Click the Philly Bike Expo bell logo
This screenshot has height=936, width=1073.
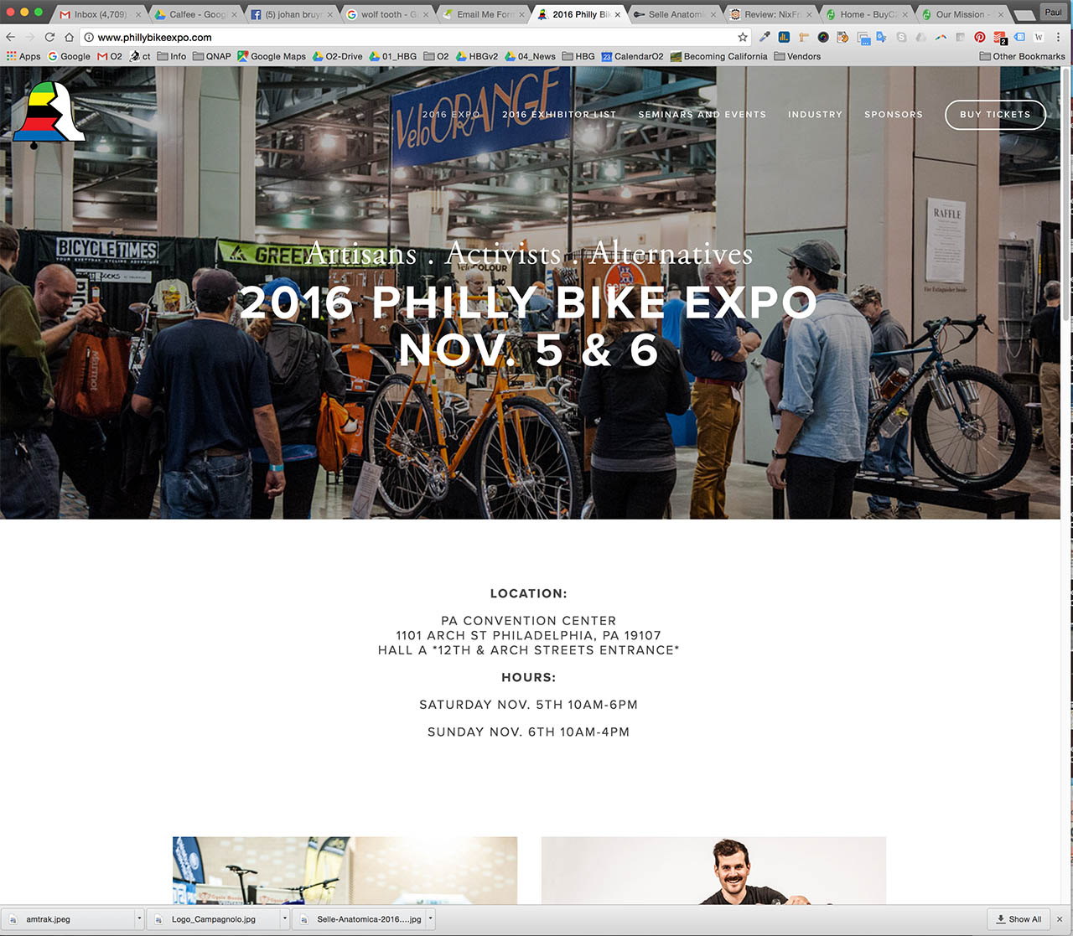(x=49, y=115)
